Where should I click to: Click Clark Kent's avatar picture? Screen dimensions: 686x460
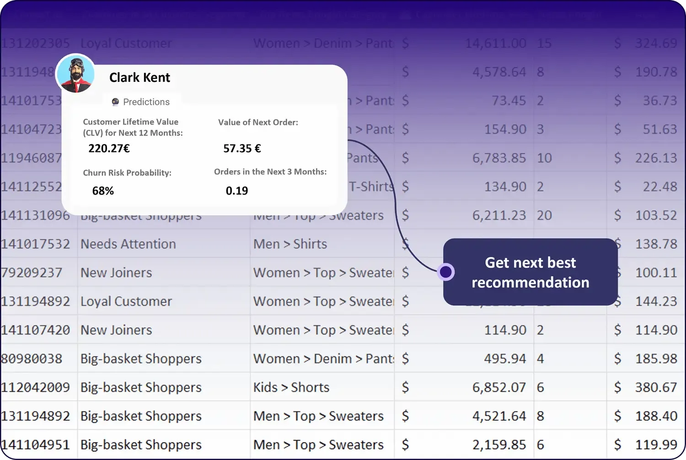[x=75, y=74]
